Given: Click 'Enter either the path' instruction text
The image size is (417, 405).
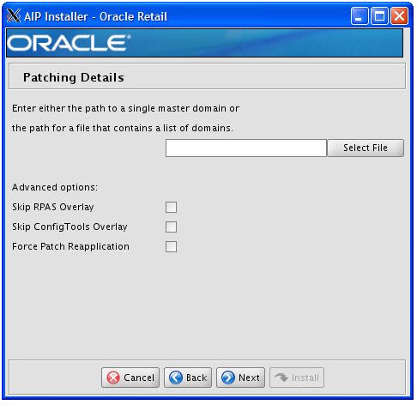Looking at the screenshot, I should tap(125, 108).
